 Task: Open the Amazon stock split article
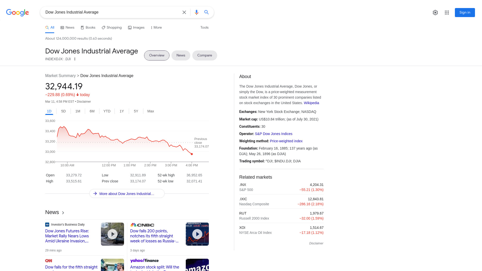[155, 268]
